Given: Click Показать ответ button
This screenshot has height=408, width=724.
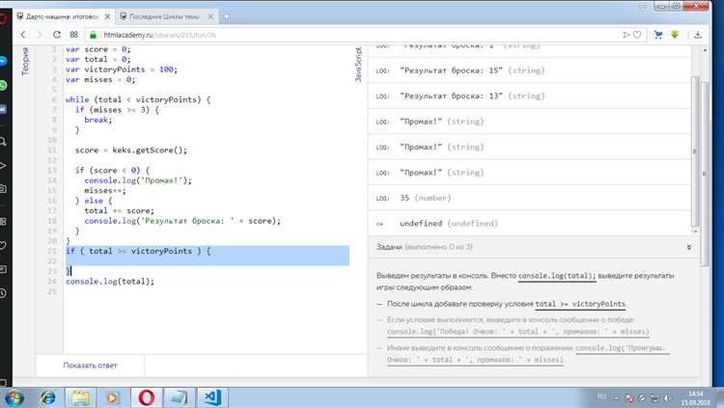Looking at the screenshot, I should [90, 365].
